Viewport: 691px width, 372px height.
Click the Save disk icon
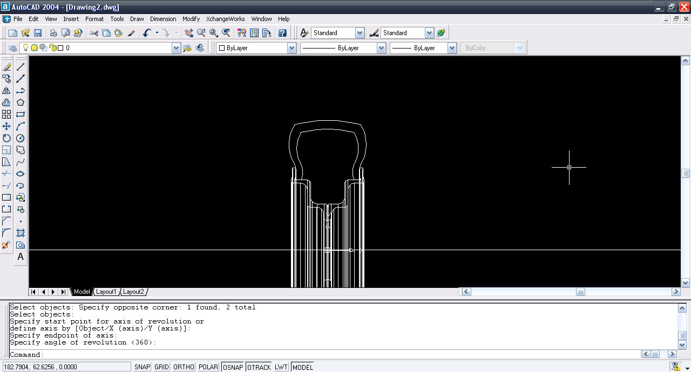tap(38, 33)
